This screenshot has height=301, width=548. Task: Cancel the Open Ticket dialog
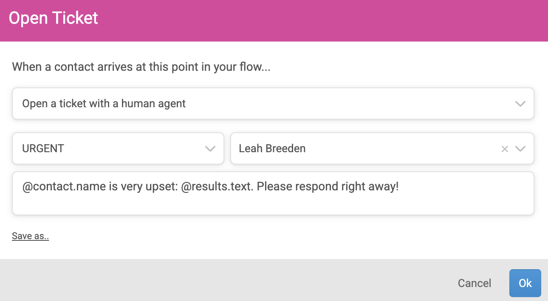475,283
